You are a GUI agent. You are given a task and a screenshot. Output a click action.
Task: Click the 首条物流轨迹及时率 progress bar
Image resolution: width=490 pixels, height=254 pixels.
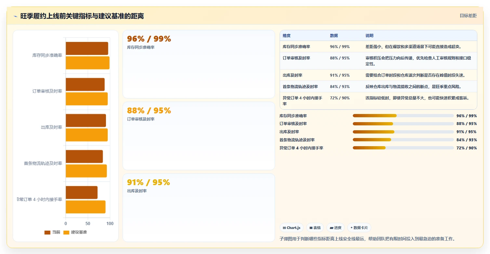[403, 140]
